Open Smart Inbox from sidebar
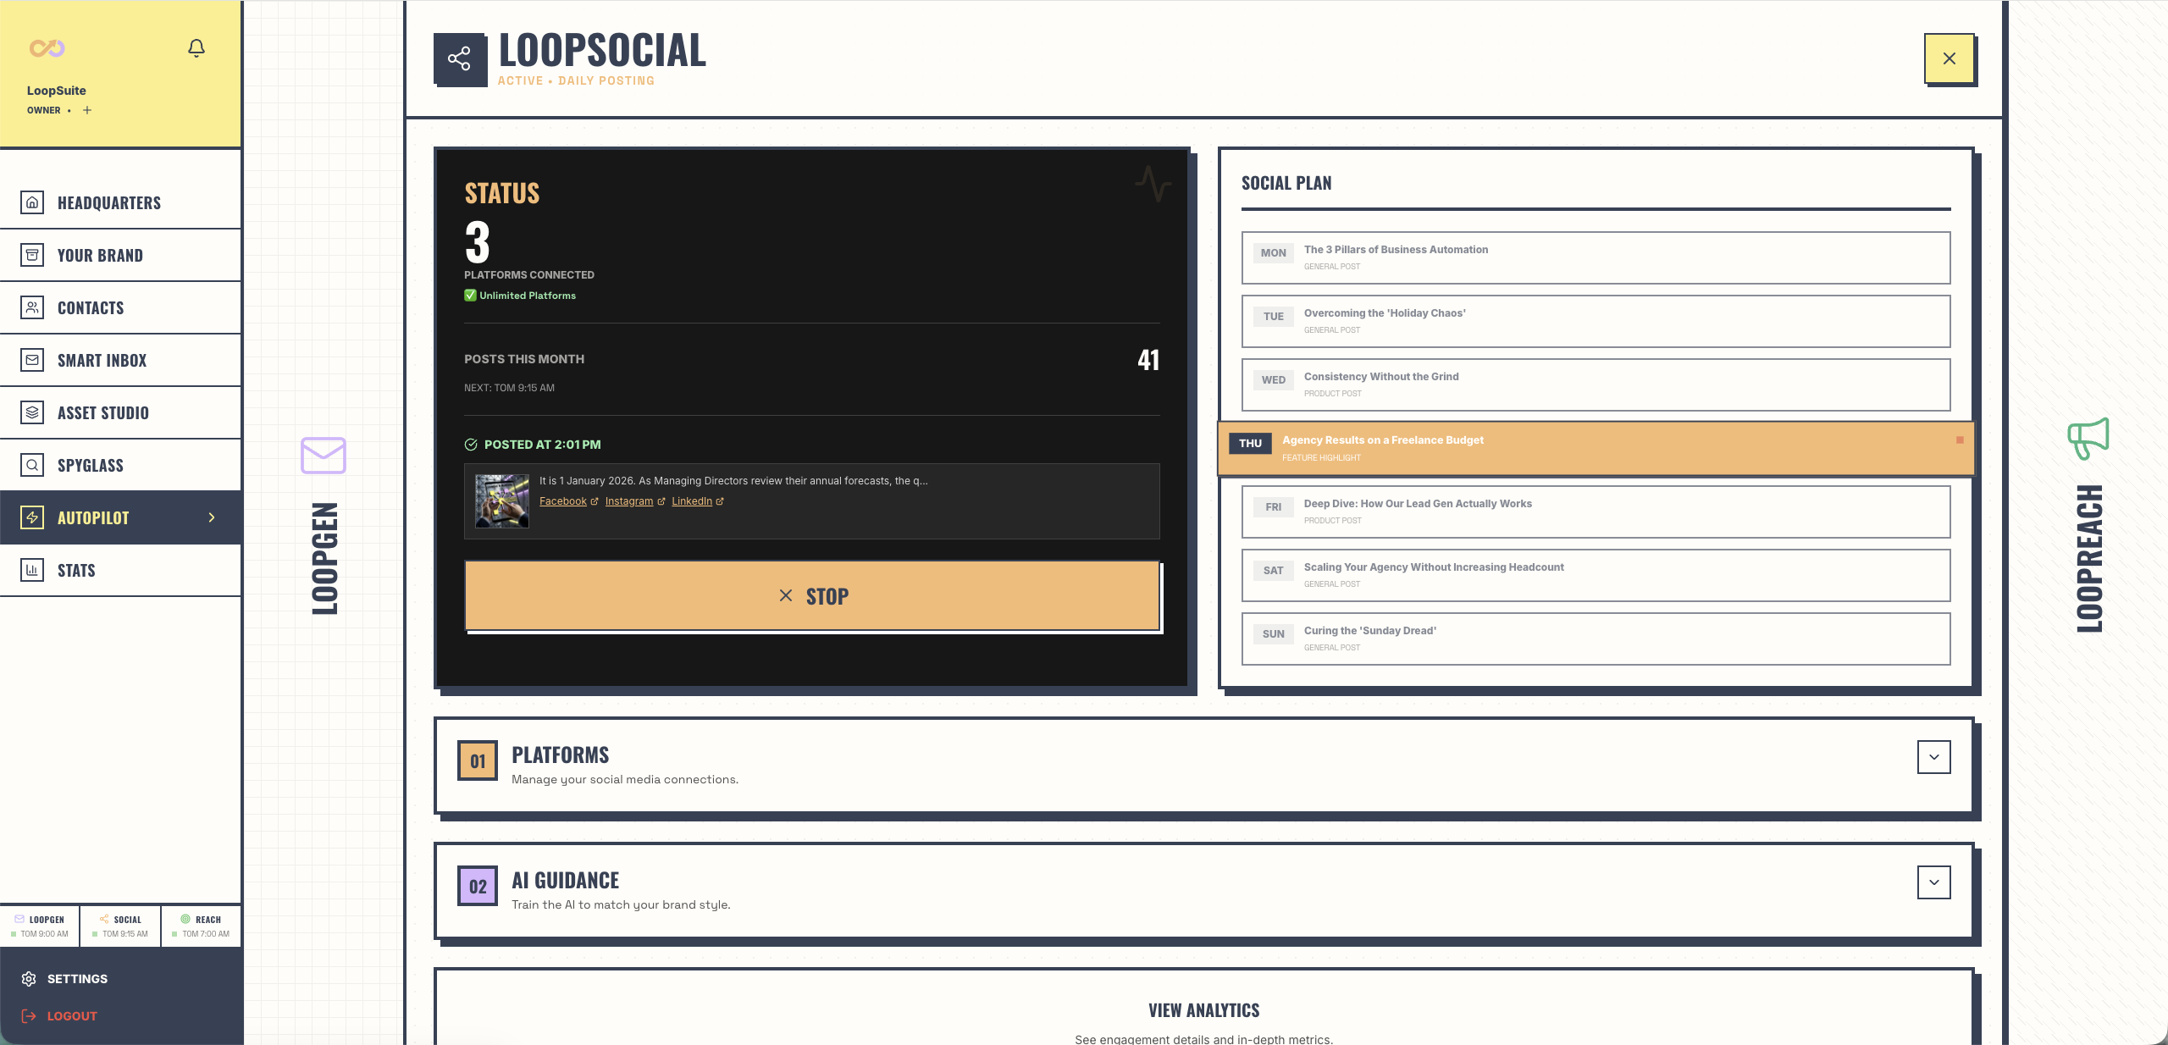This screenshot has height=1045, width=2168. 102,361
